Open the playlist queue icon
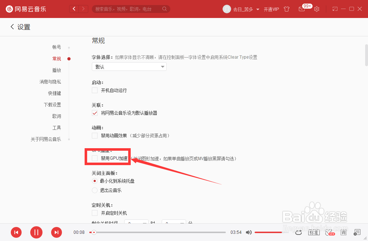 (357, 232)
